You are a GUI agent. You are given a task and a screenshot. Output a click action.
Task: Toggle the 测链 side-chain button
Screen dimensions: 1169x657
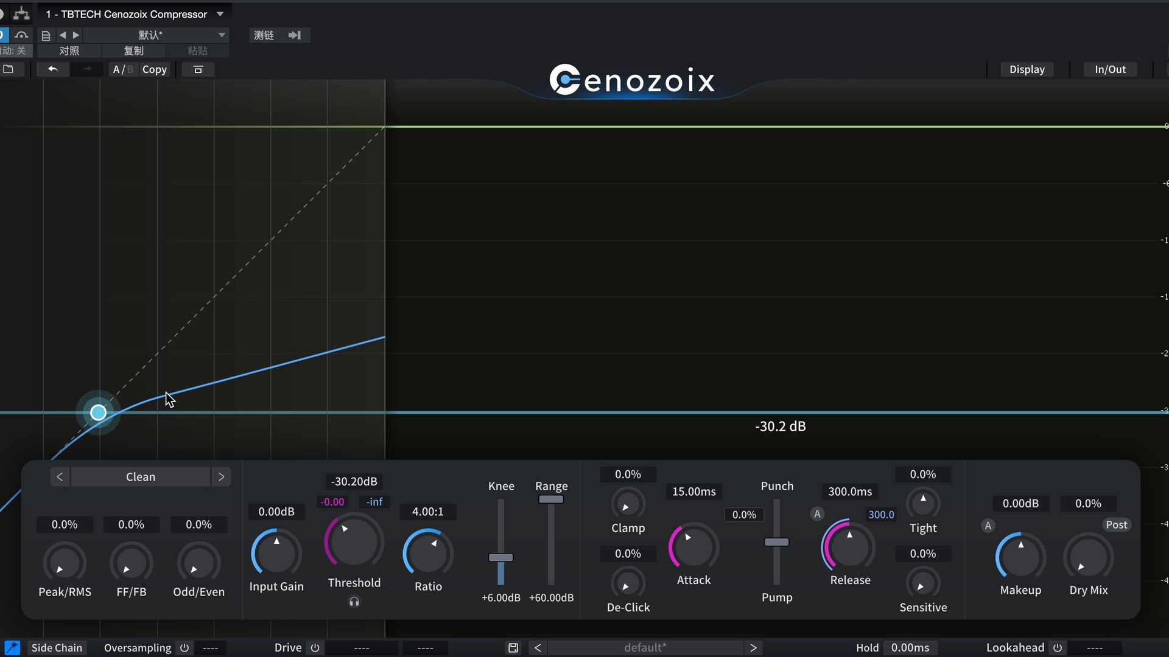(x=264, y=35)
